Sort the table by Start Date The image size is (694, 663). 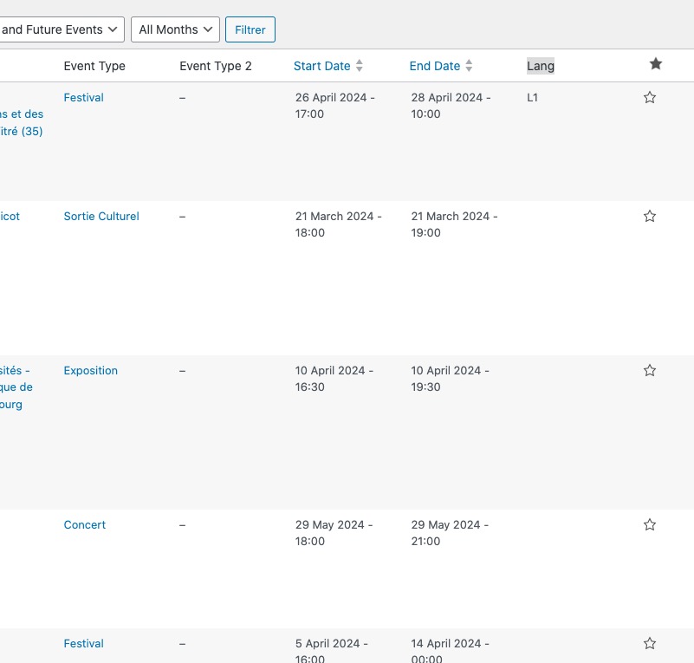point(321,66)
